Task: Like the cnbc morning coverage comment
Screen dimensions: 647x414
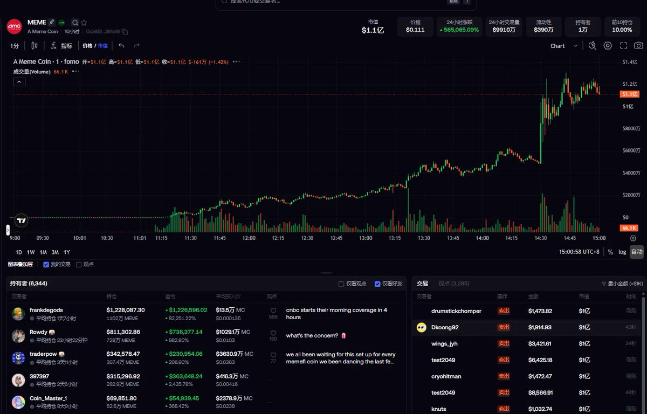Action: point(273,311)
